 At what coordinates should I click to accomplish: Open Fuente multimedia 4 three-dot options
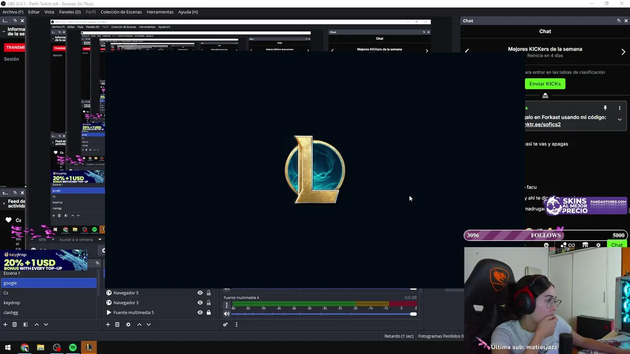[226, 305]
